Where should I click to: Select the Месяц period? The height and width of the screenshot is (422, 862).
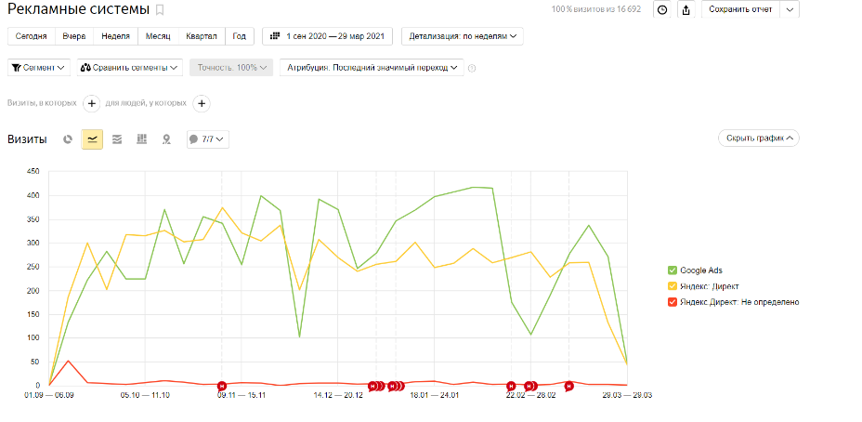[x=158, y=36]
